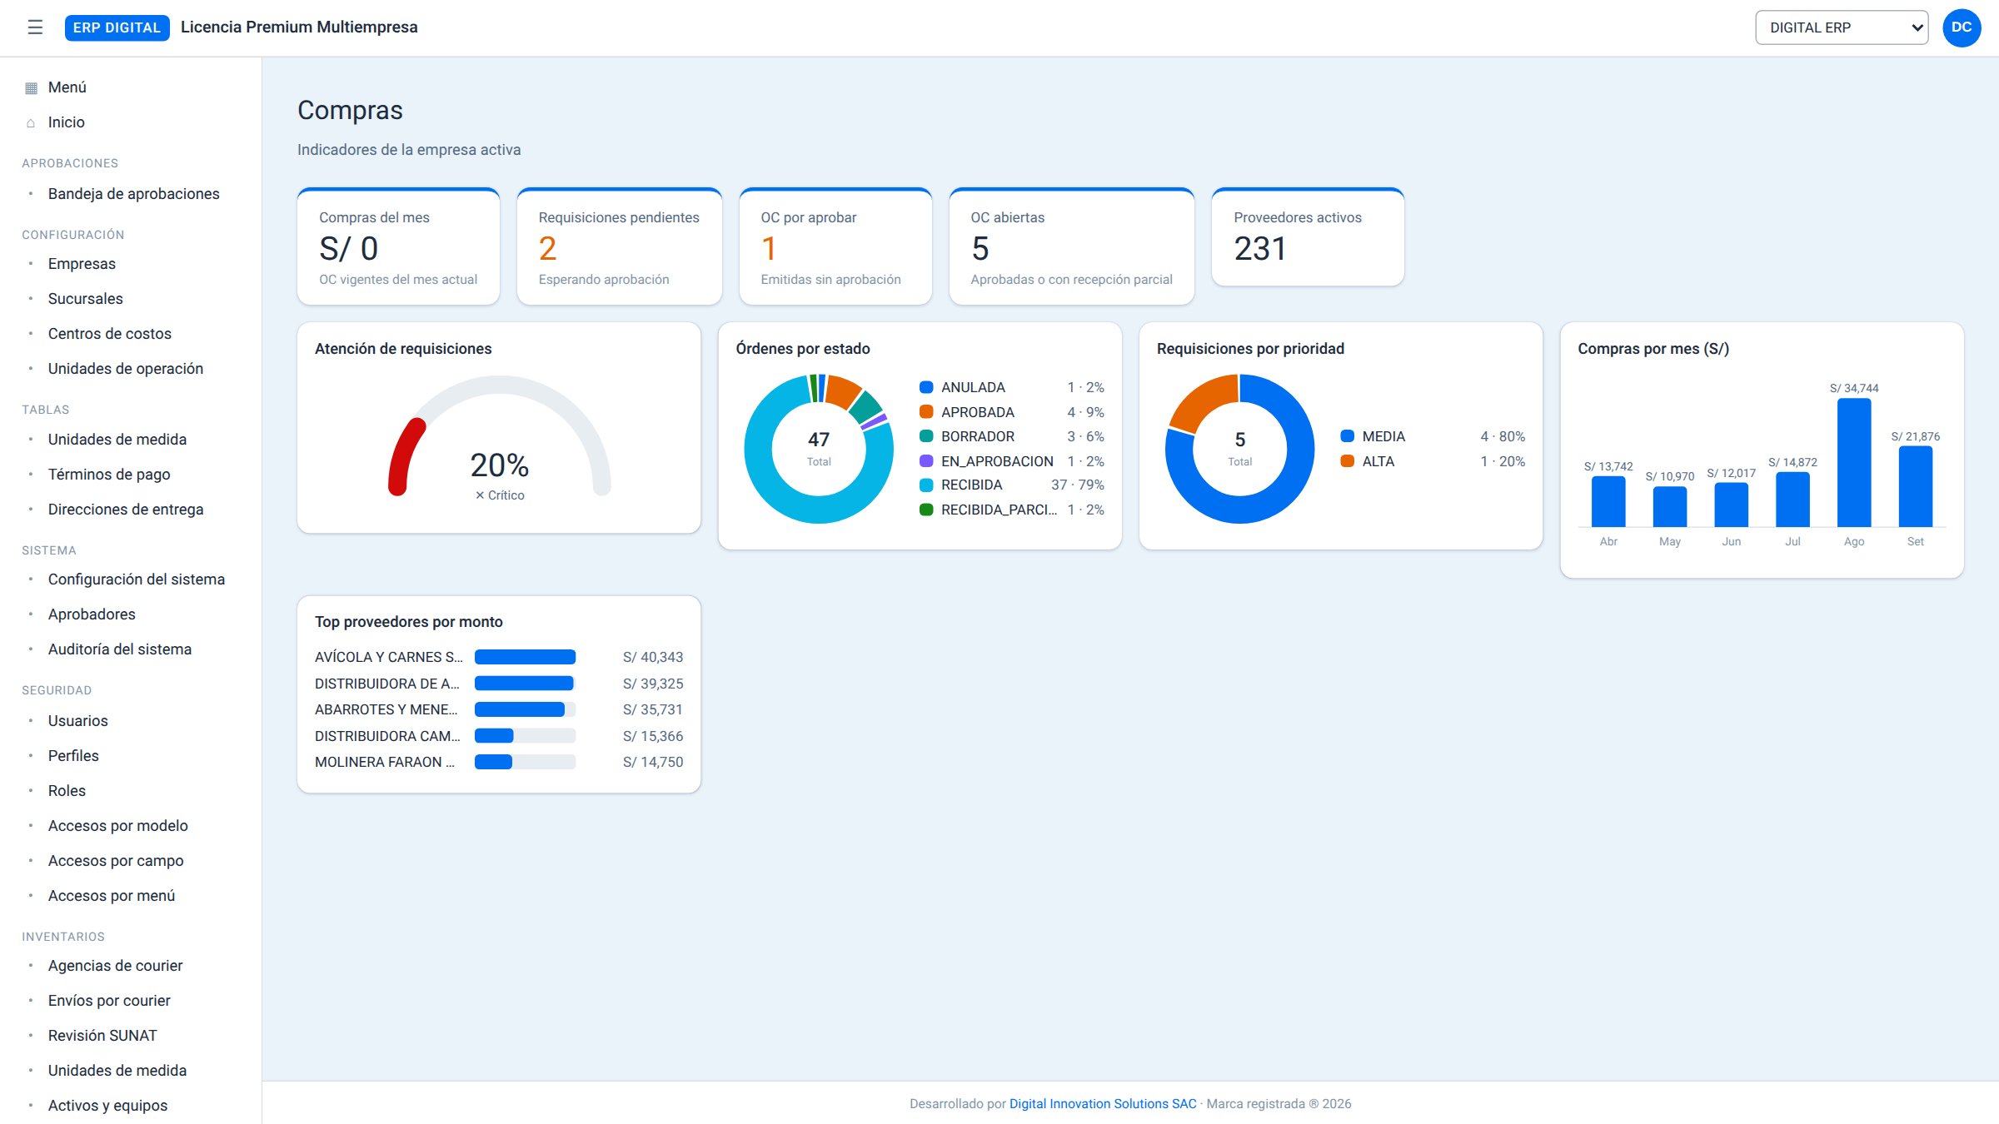Click the ABARROTES Y MENE... supplier name
Screen dimensions: 1999x1124
[x=386, y=709]
